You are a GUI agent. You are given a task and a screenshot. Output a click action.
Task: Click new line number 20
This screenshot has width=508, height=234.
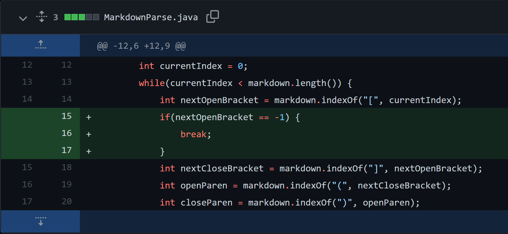pos(67,201)
